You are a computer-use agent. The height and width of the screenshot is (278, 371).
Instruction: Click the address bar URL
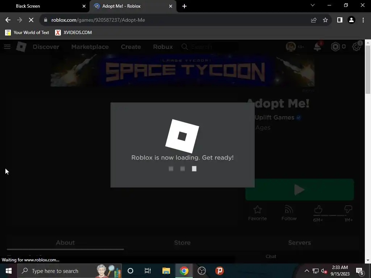(98, 20)
